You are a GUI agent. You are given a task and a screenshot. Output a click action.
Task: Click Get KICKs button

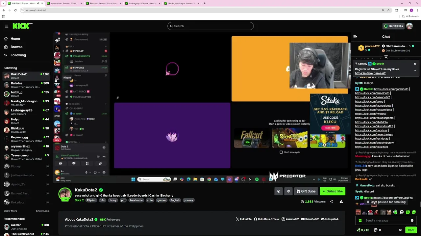393,26
